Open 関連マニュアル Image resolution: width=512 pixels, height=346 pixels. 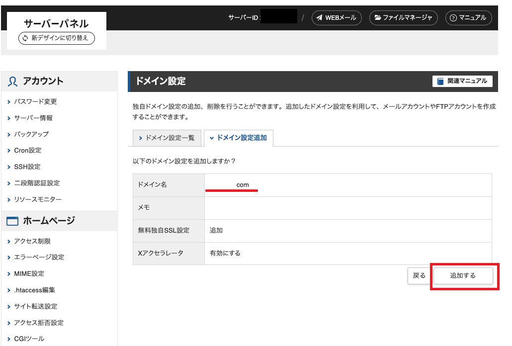(x=462, y=81)
